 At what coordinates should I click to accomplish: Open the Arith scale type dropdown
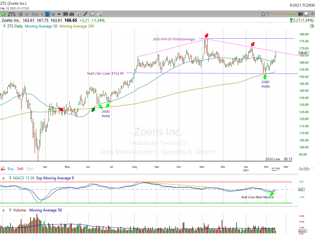[x=306, y=169]
